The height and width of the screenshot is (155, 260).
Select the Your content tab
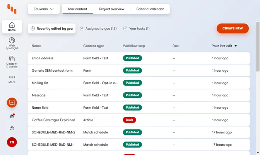[x=77, y=9]
